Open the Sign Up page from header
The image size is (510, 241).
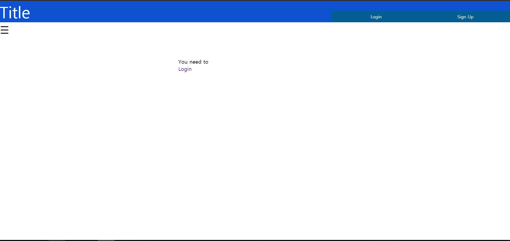pyautogui.click(x=465, y=17)
